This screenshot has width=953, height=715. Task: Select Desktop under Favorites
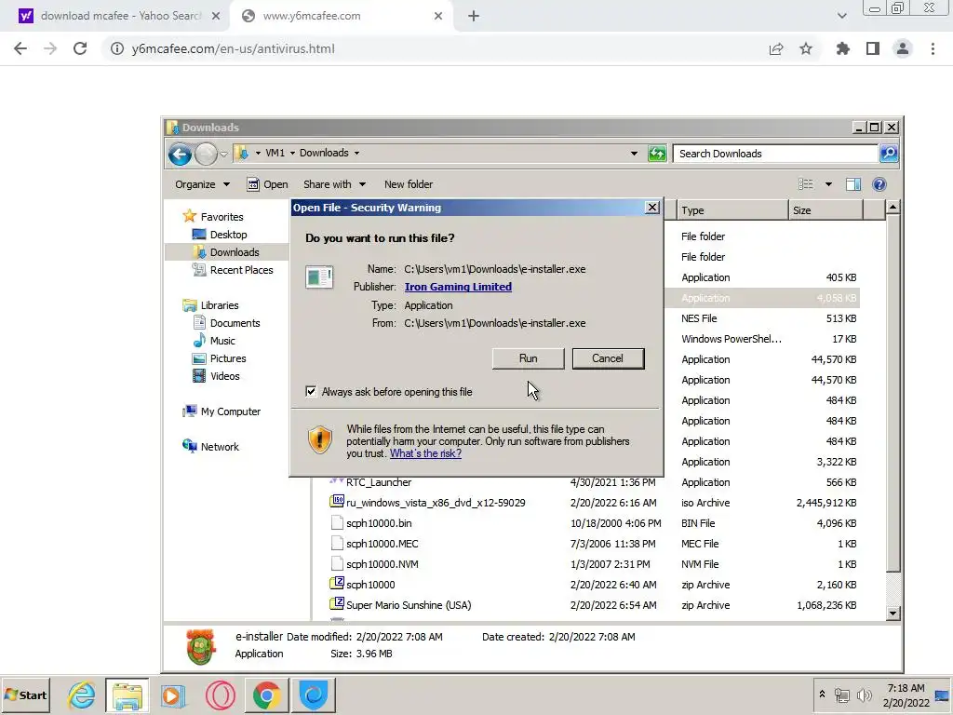point(220,235)
